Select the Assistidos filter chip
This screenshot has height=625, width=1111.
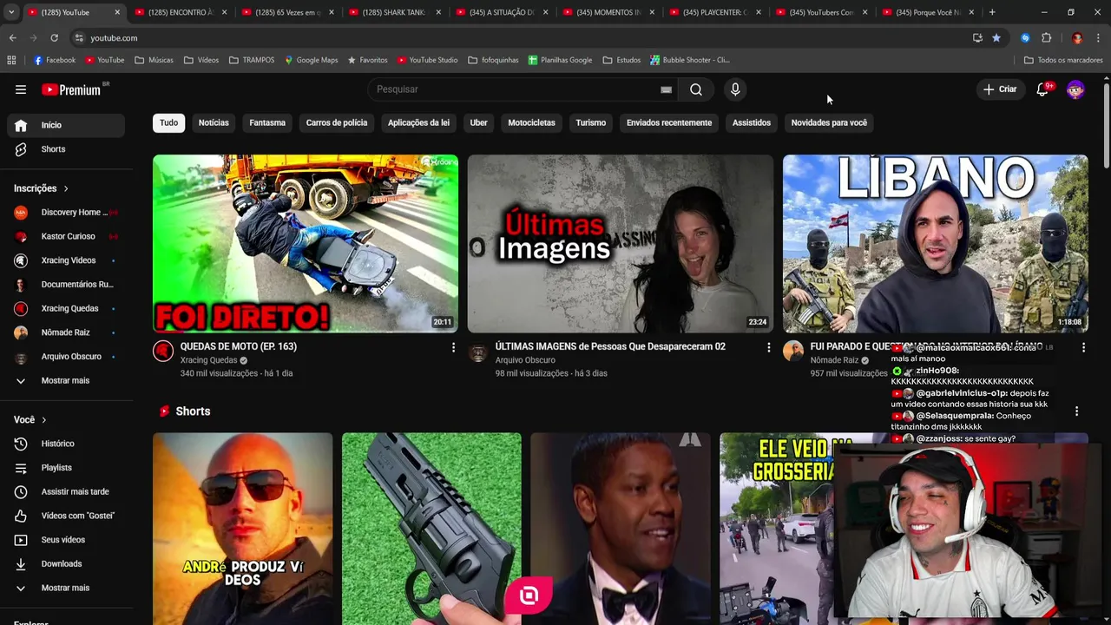(752, 122)
